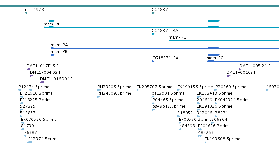279x144 pixels.
Task: Select the DME1-005I21.F feature label
Action: point(254,66)
